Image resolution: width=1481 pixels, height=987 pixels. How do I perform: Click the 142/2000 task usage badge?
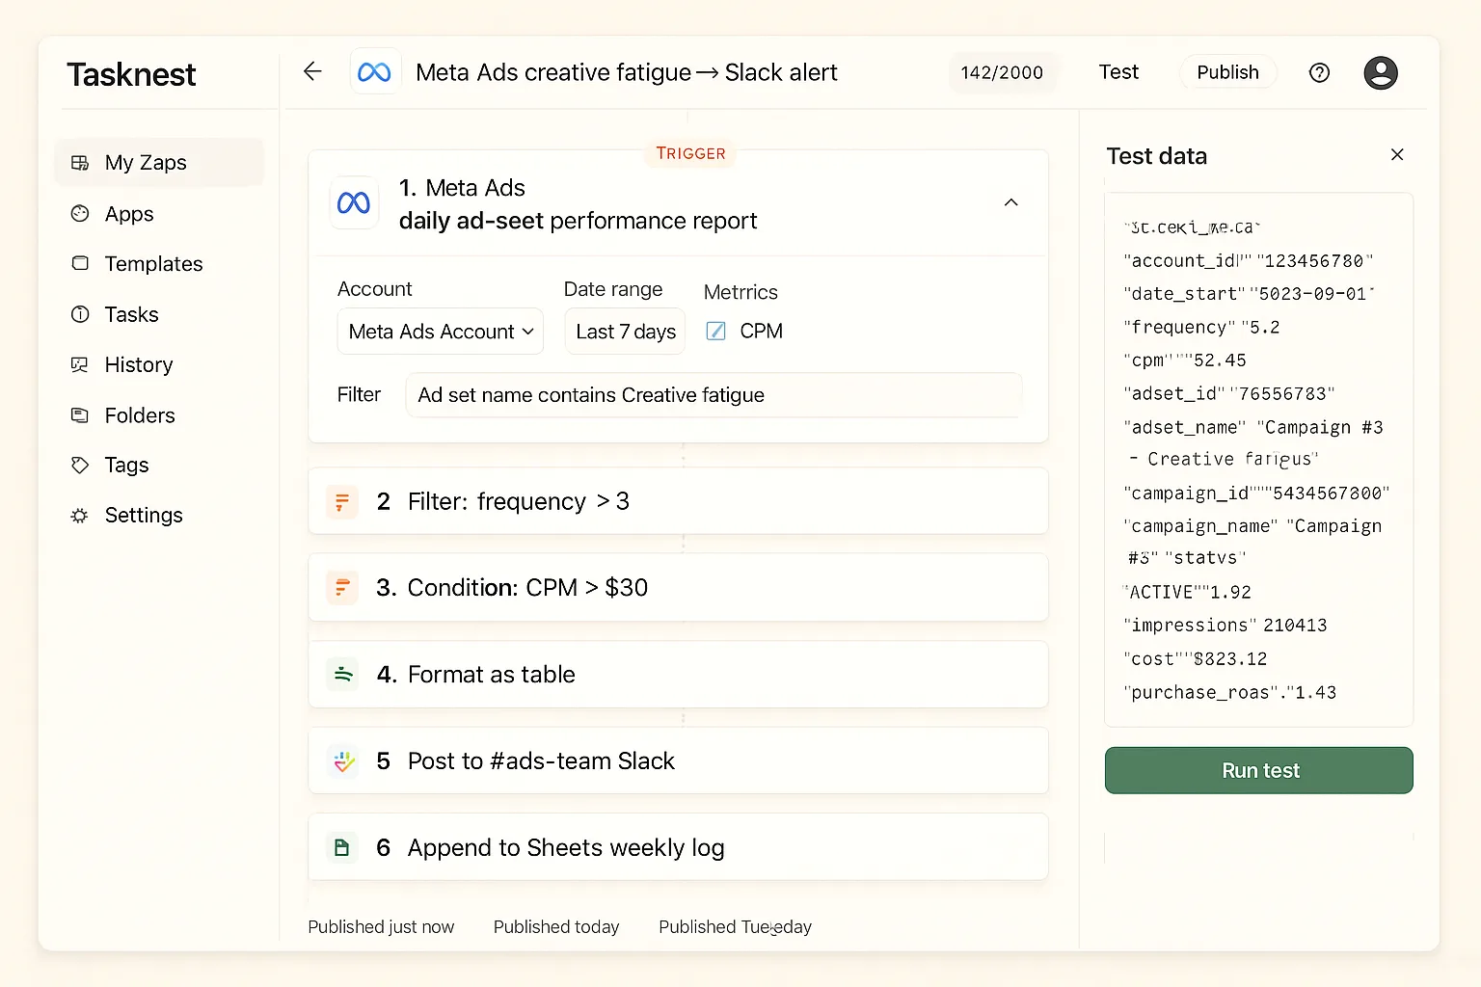click(1002, 72)
